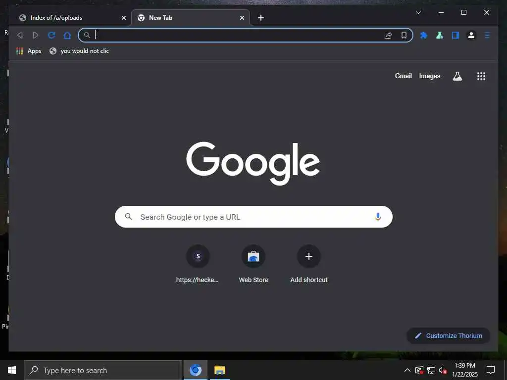Open Apps from the bookmarks bar
Viewport: 507px width, 380px height.
(x=29, y=51)
